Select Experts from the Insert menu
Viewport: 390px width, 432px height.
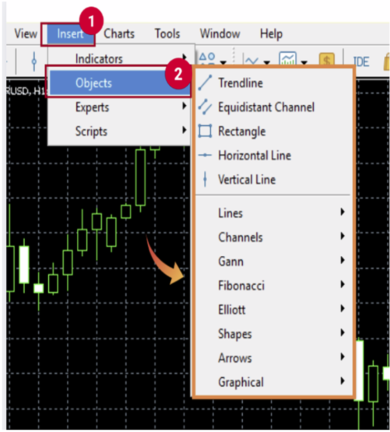click(x=92, y=107)
